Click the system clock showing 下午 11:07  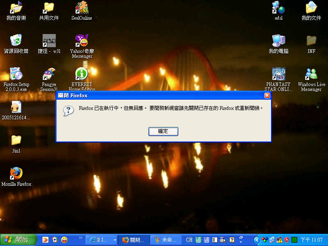312,240
